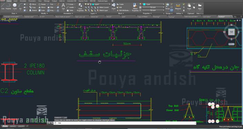This screenshot has width=243, height=129.
Task: Expand the Draw panel
Action: pos(14,13)
